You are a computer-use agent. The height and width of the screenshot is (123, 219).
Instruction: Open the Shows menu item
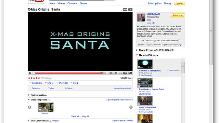tap(83, 3)
